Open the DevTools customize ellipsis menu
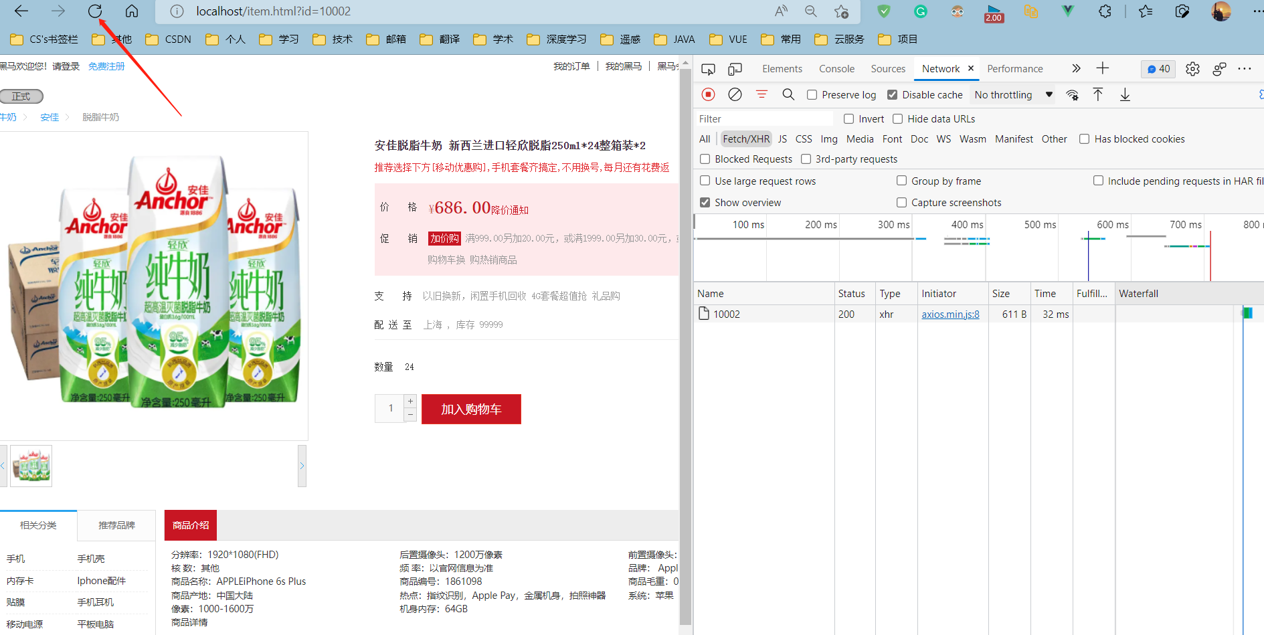 coord(1245,69)
